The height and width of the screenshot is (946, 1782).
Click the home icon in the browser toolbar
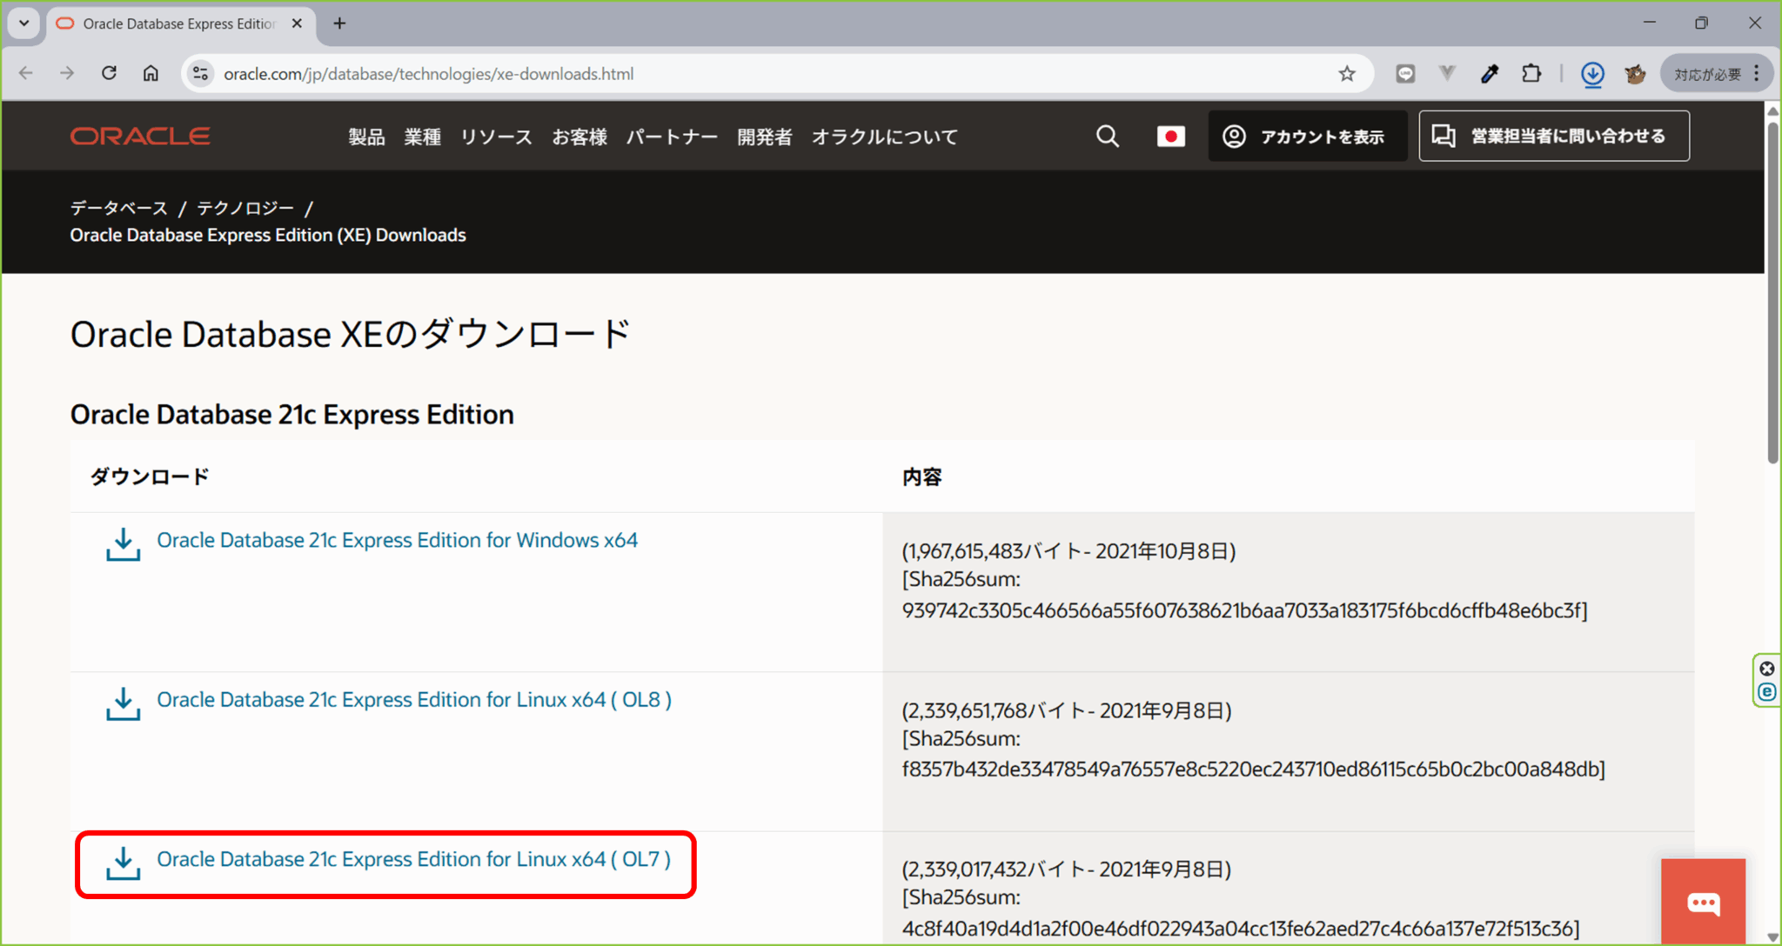tap(151, 73)
